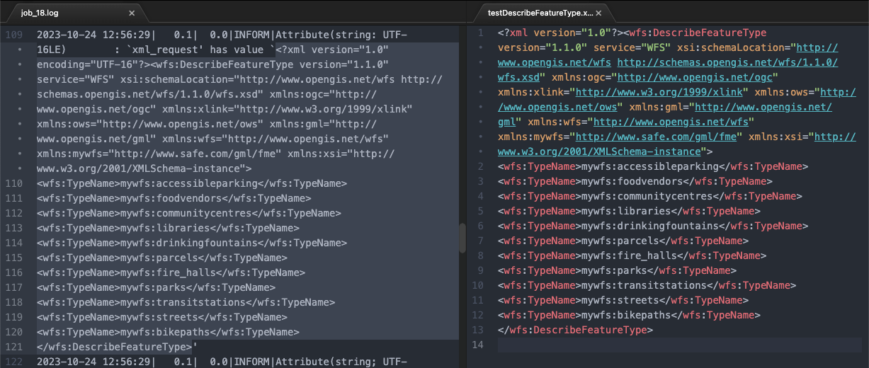Click foodvendors line in the log pane
The width and height of the screenshot is (869, 368).
pos(174,198)
